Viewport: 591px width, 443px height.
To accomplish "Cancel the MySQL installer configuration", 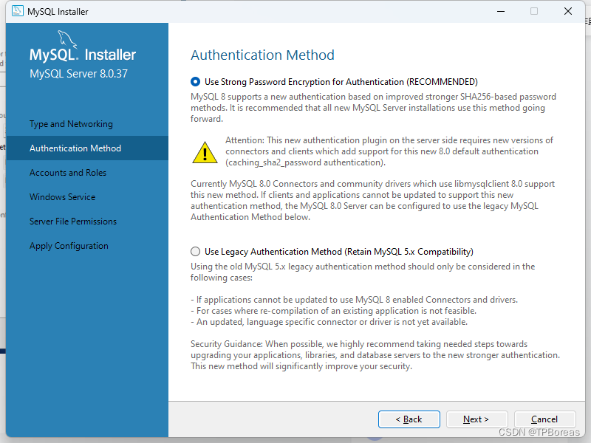I will 544,419.
